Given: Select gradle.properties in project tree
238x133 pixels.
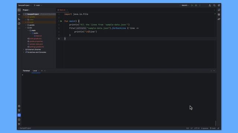Looking at the screenshot, I should (36, 41).
